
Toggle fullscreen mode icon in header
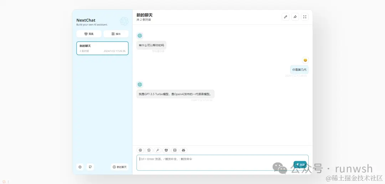pos(305,17)
